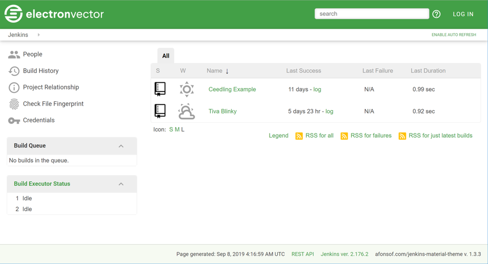Open RSS for all link text

(x=319, y=136)
